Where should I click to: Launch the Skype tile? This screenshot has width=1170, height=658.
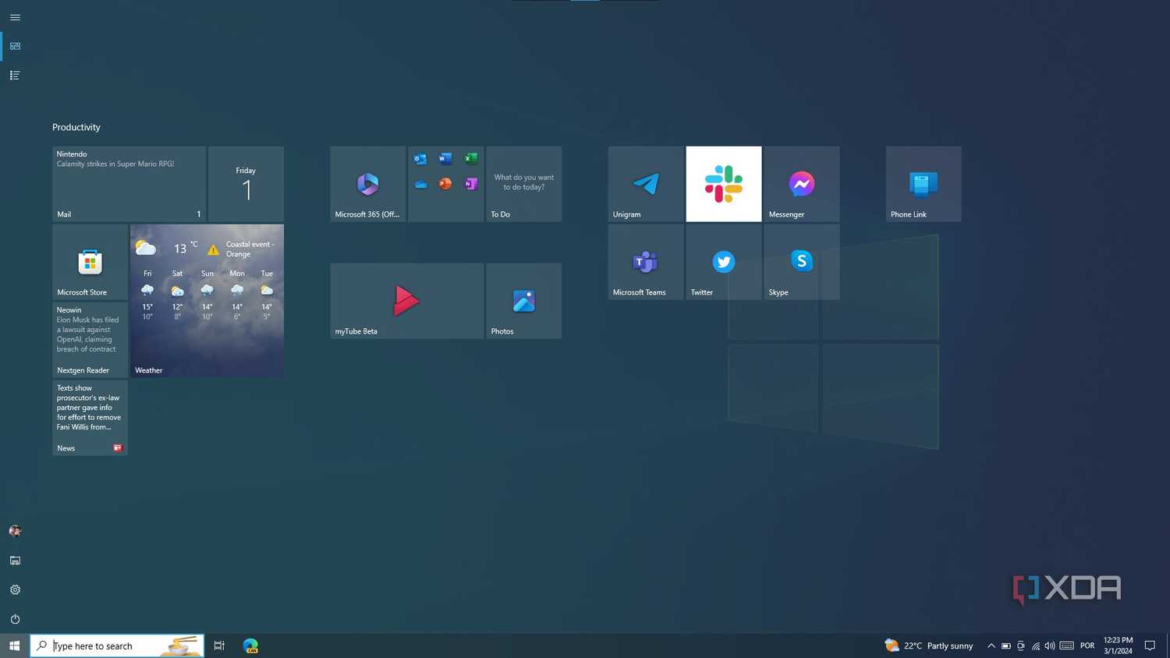(x=802, y=262)
